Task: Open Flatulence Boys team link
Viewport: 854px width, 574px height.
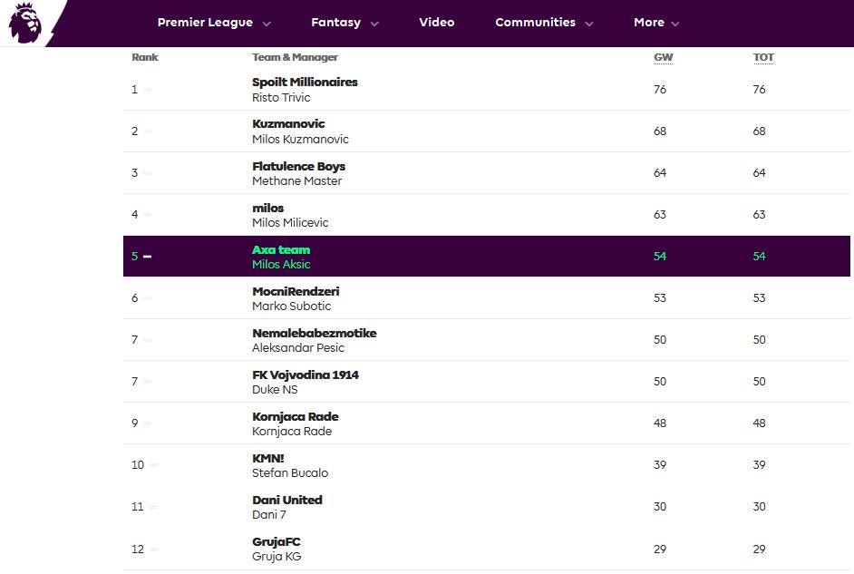Action: 298,166
